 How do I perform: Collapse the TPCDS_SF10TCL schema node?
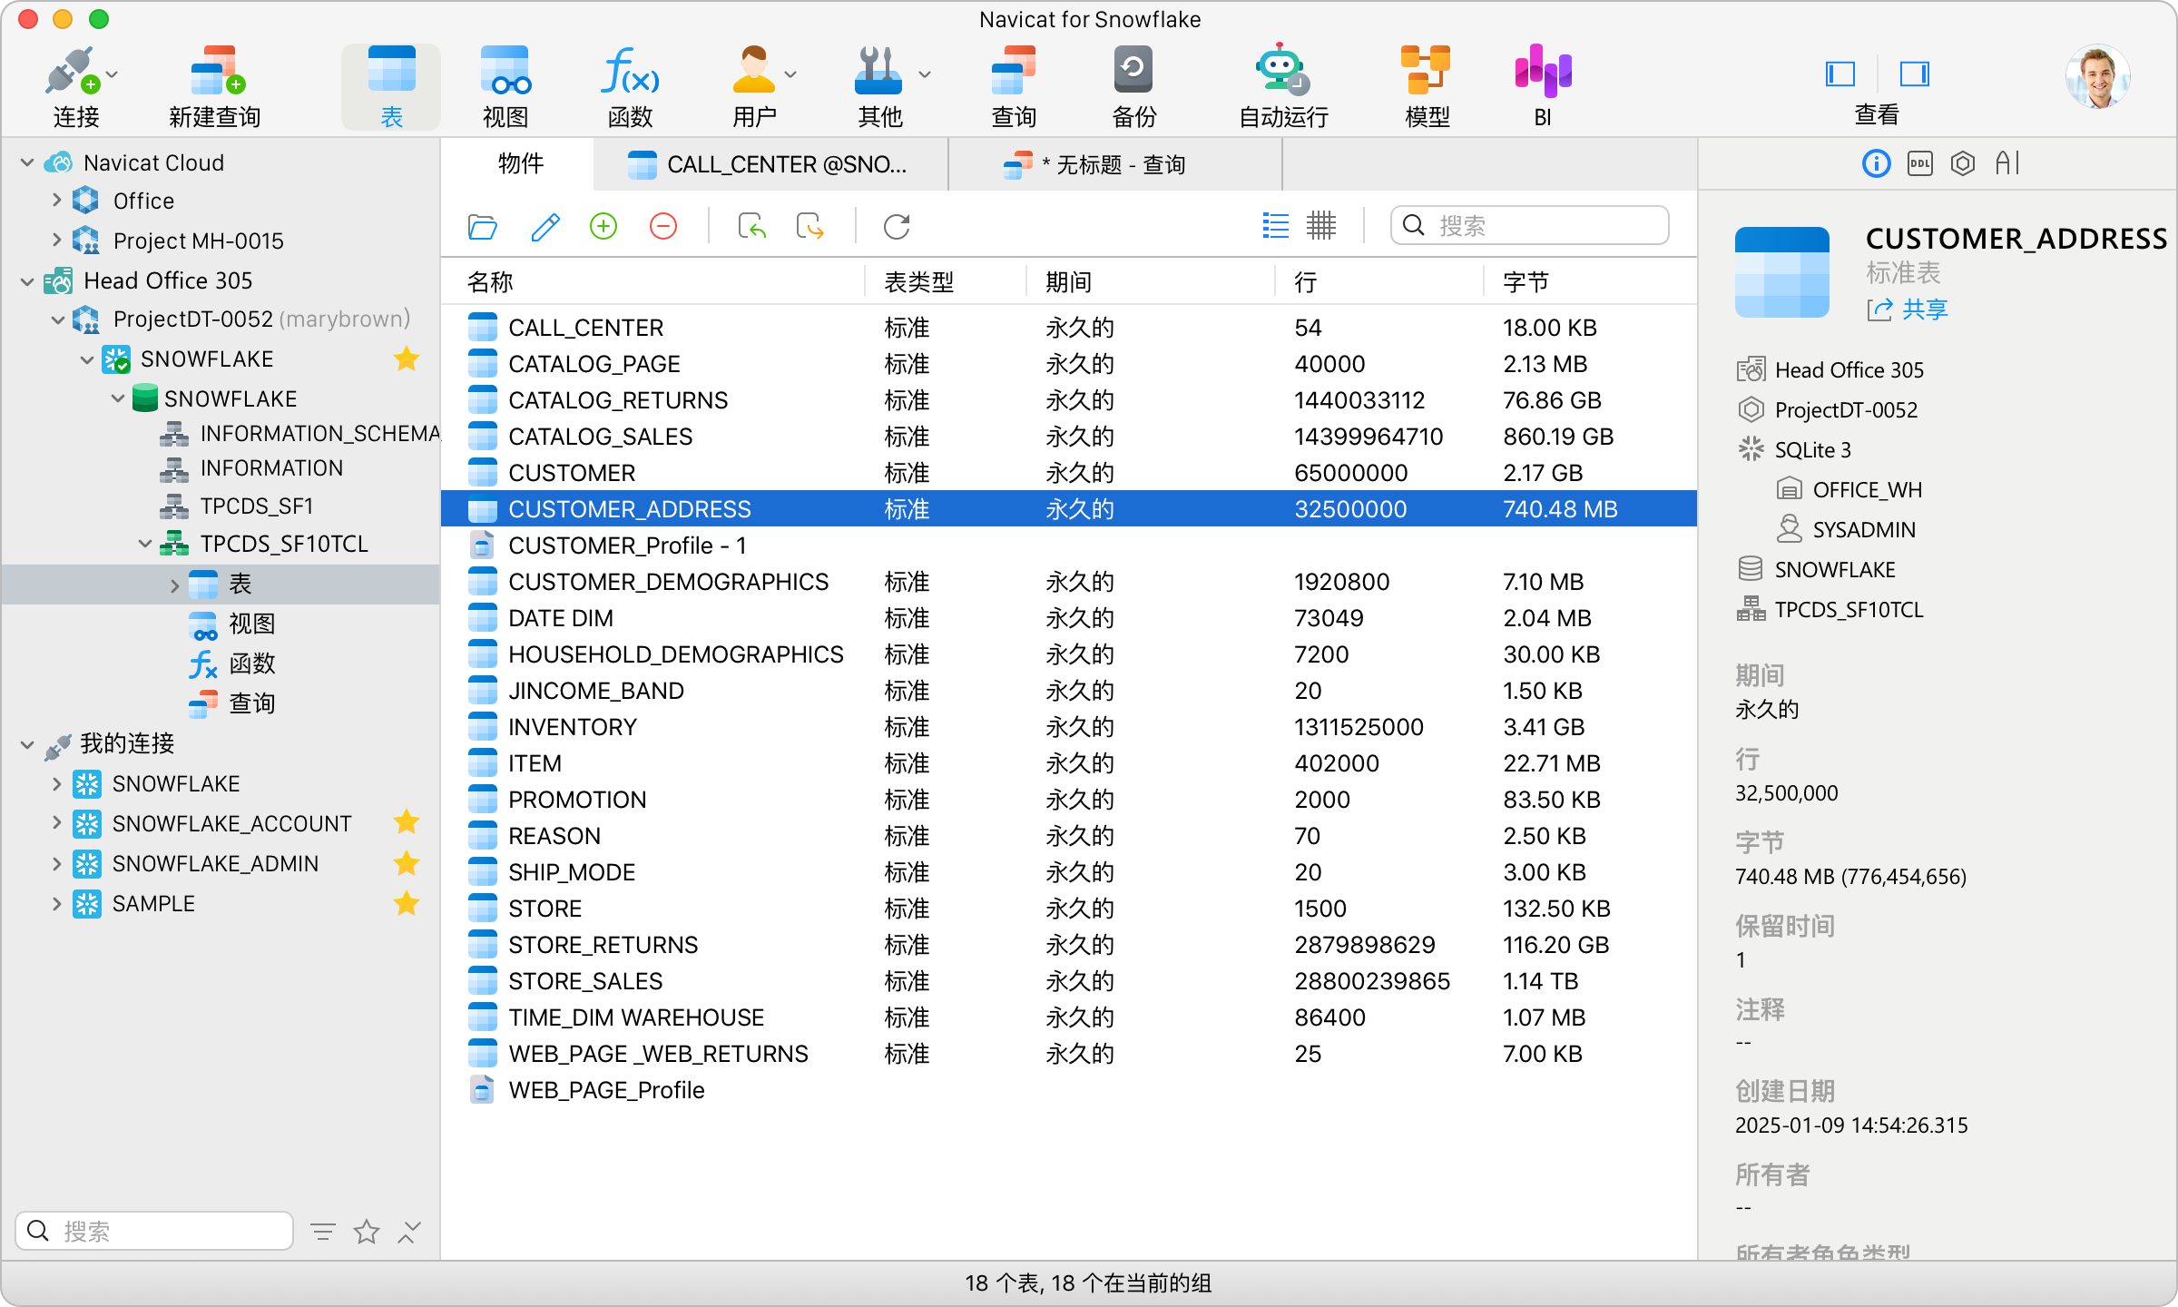click(145, 544)
